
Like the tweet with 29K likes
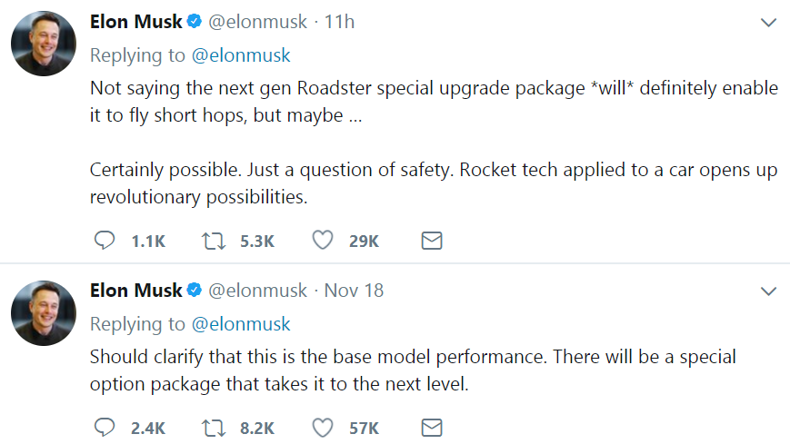[x=323, y=241]
